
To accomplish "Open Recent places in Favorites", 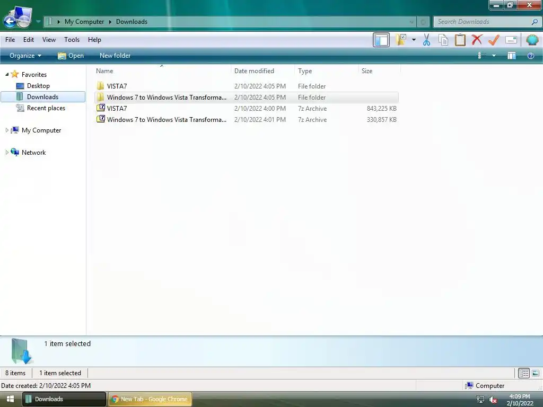I will (46, 108).
